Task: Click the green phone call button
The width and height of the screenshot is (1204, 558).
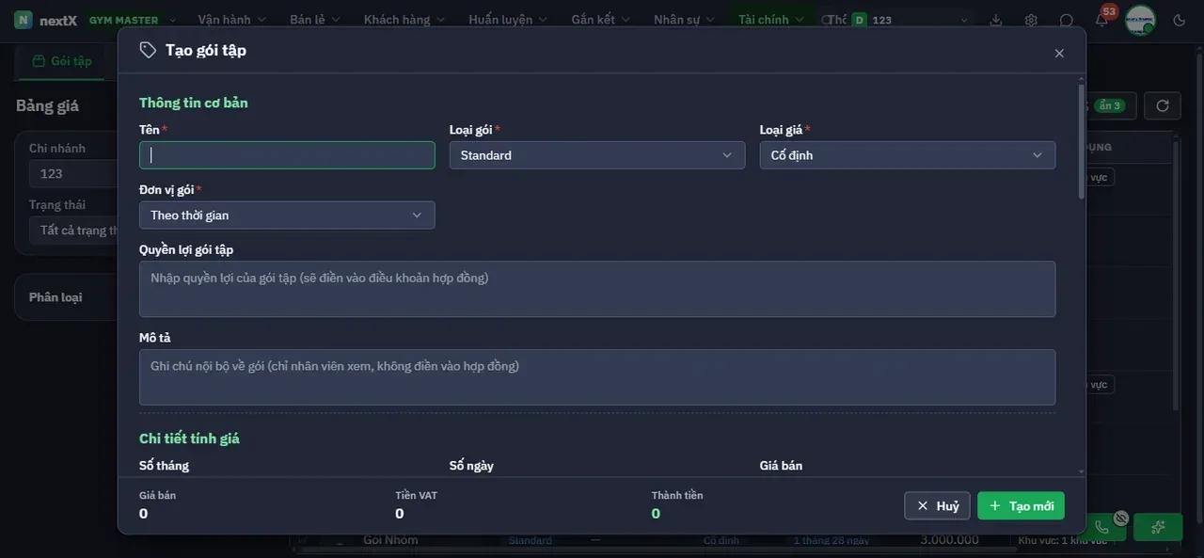Action: point(1102,527)
